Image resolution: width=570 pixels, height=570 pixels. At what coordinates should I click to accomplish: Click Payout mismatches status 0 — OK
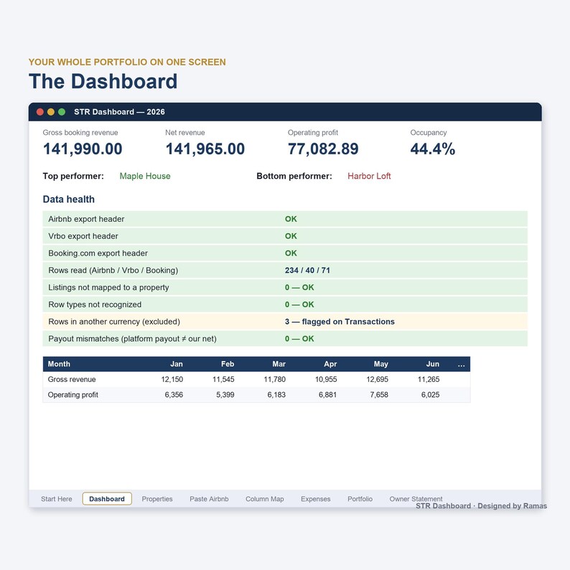(299, 338)
